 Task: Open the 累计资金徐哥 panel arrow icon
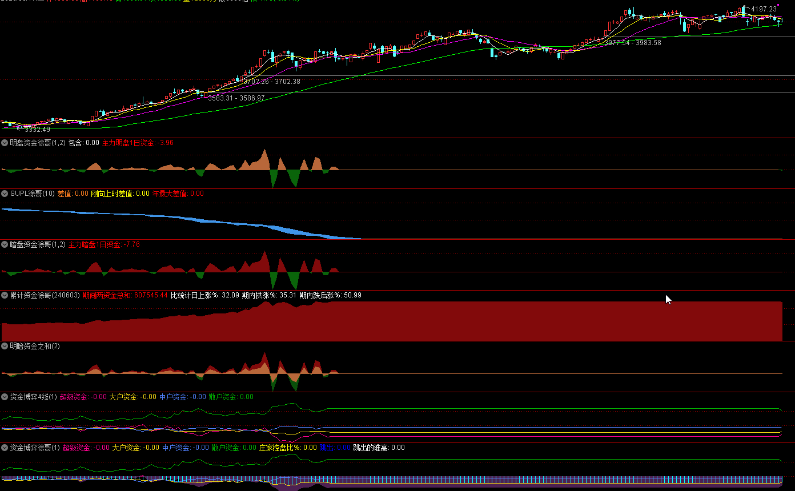tap(5, 295)
